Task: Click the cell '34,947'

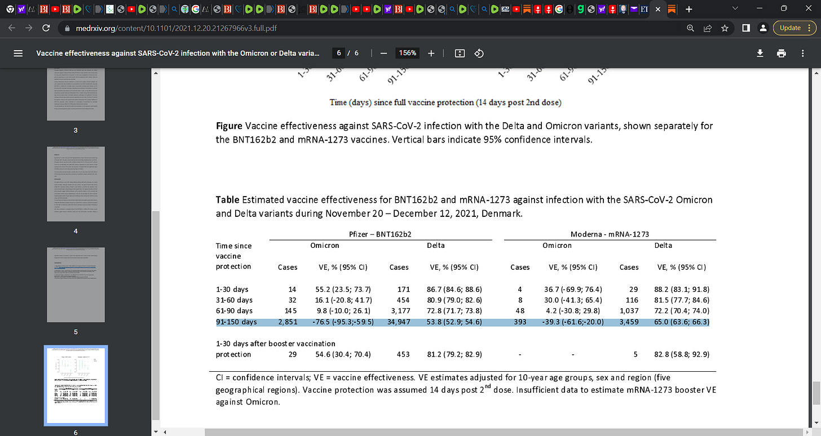Action: (x=399, y=322)
